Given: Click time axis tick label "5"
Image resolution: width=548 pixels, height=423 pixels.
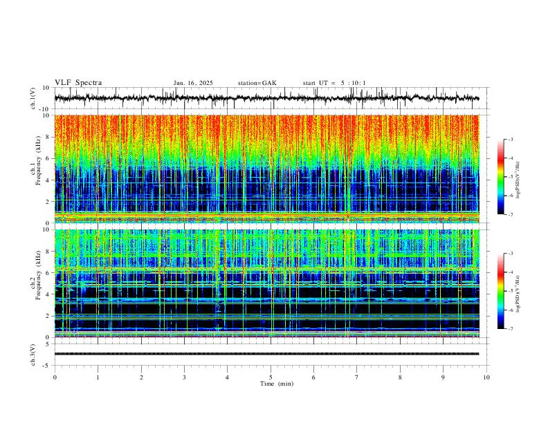Looking at the screenshot, I should [x=271, y=377].
